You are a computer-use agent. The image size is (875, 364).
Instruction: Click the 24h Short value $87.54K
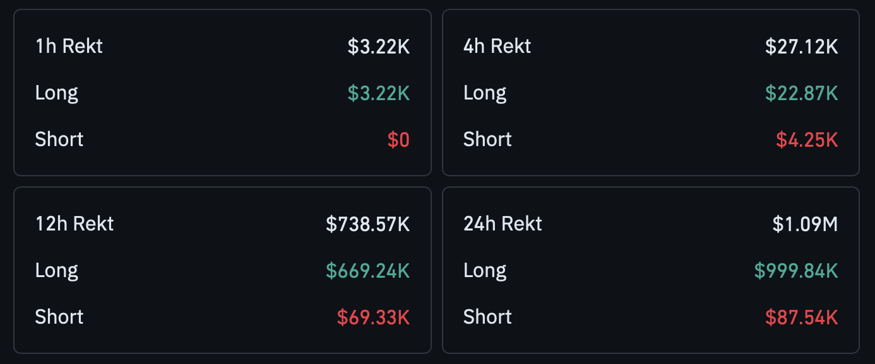pyautogui.click(x=802, y=317)
